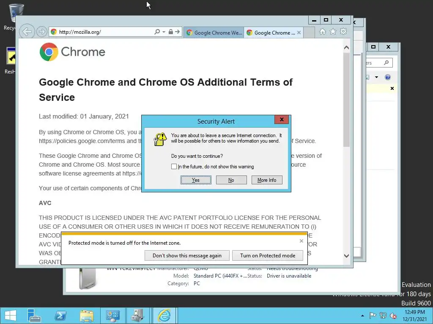Click the IE Home icon
The image size is (433, 324).
click(x=322, y=32)
